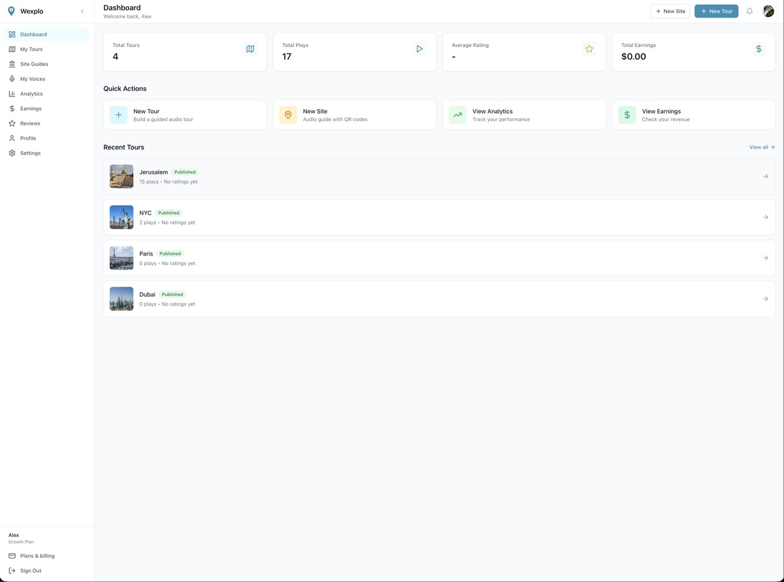Click the My Voices microphone icon
This screenshot has height=582, width=784.
pyautogui.click(x=12, y=79)
